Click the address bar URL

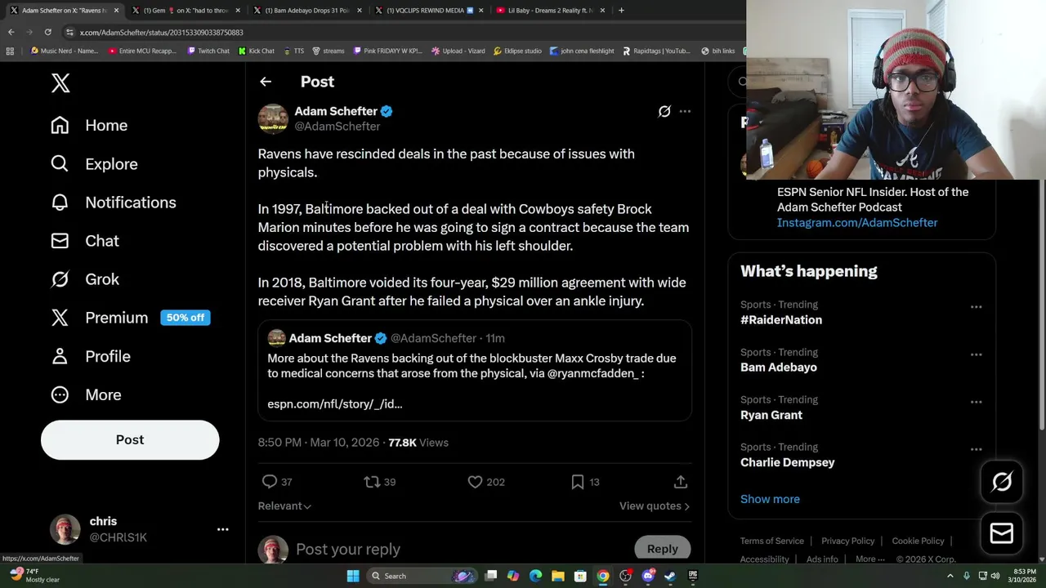[162, 33]
